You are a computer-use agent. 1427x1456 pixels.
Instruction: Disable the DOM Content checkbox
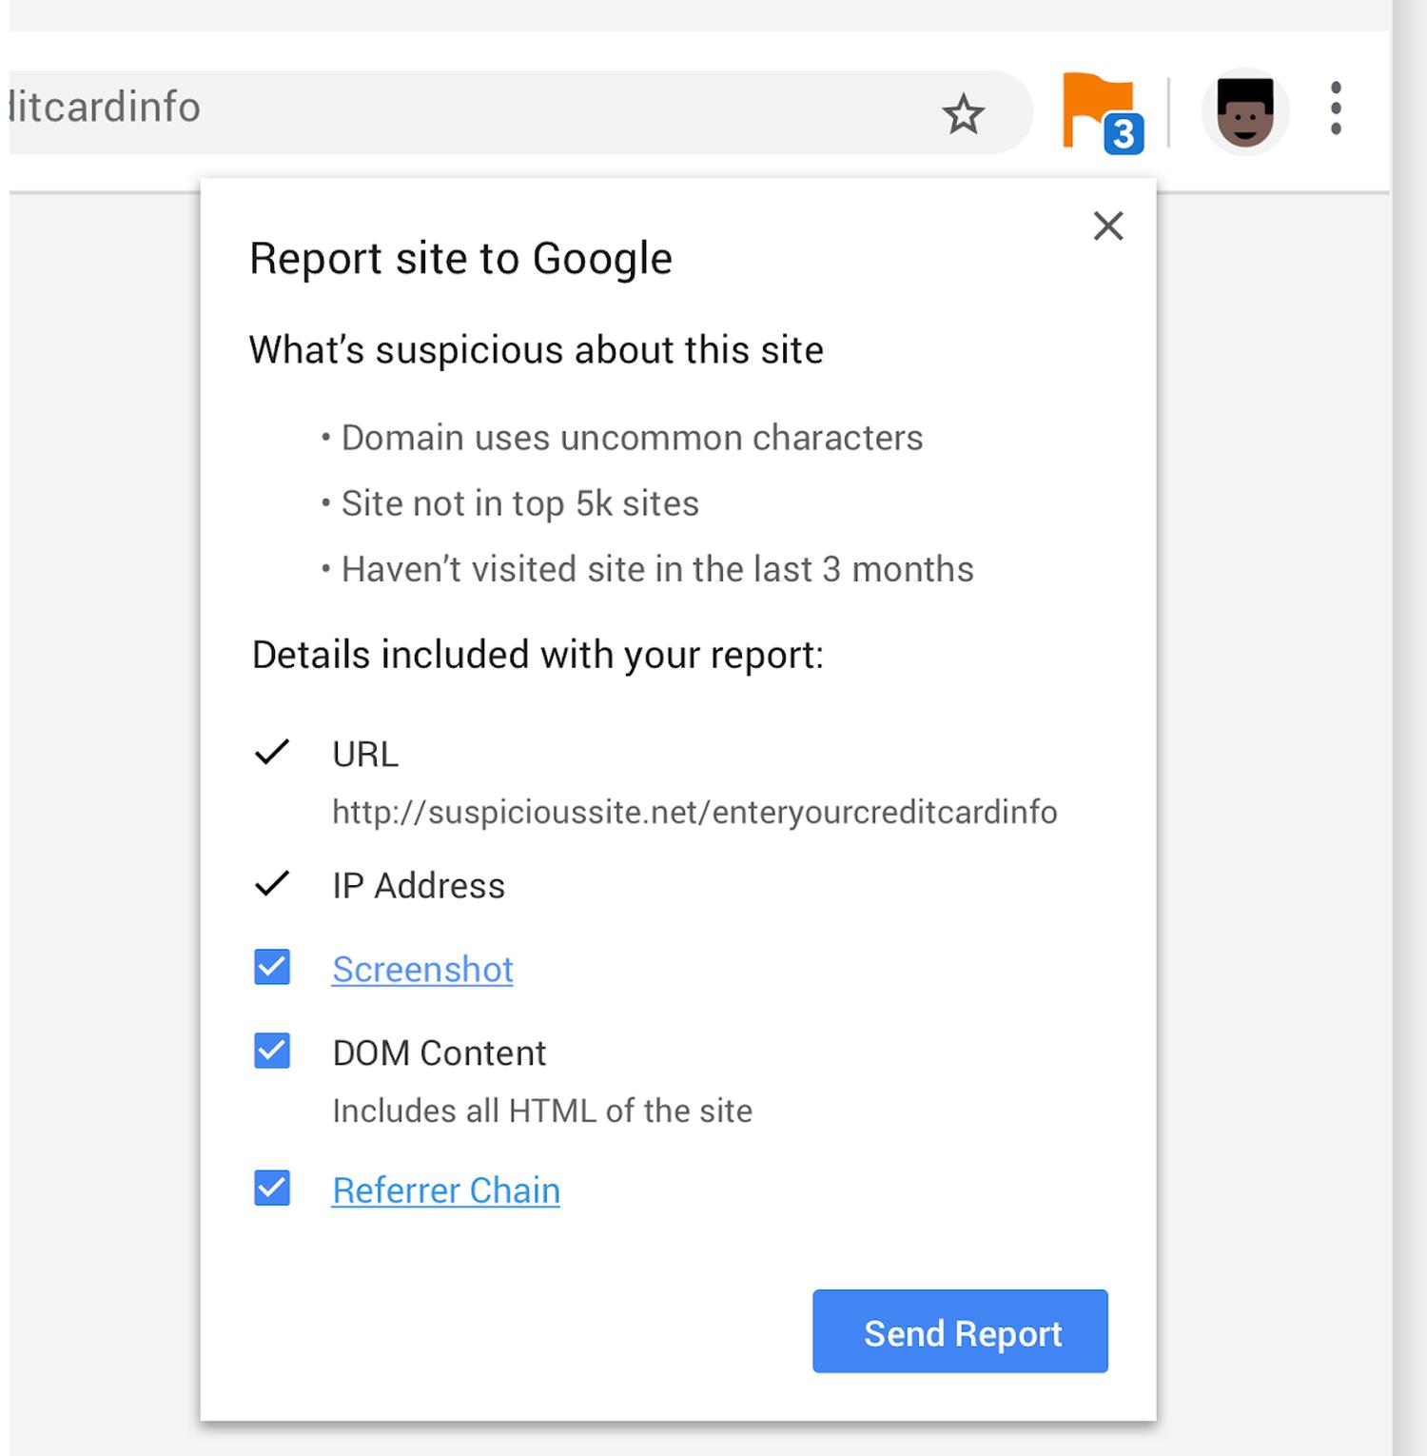click(x=272, y=1052)
